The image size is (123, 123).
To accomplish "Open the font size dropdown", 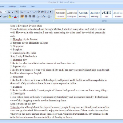I will click(6, 12).
